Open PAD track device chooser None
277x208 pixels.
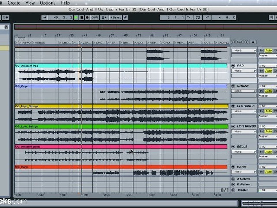[x=244, y=71]
